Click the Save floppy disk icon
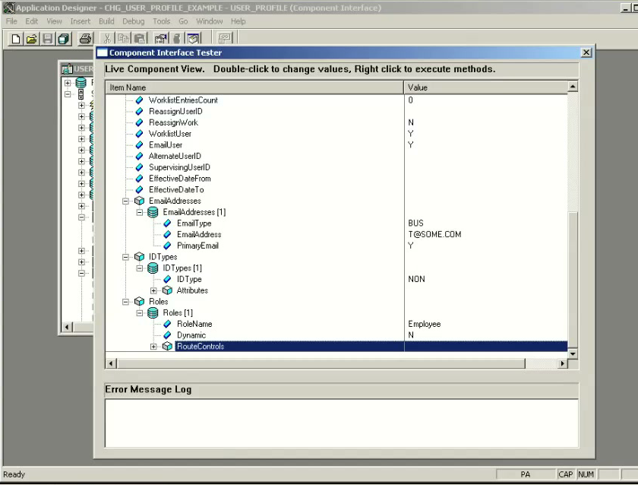The height and width of the screenshot is (485, 638). (x=48, y=39)
